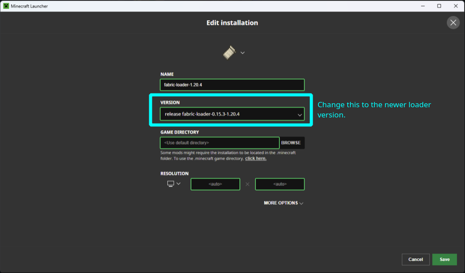
Task: Click the Fabric installation icon
Action: (229, 52)
